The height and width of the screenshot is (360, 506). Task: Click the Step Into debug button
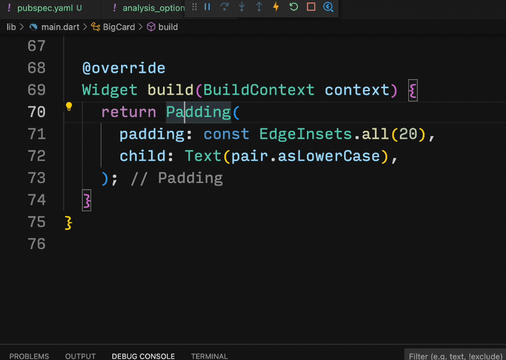(242, 7)
